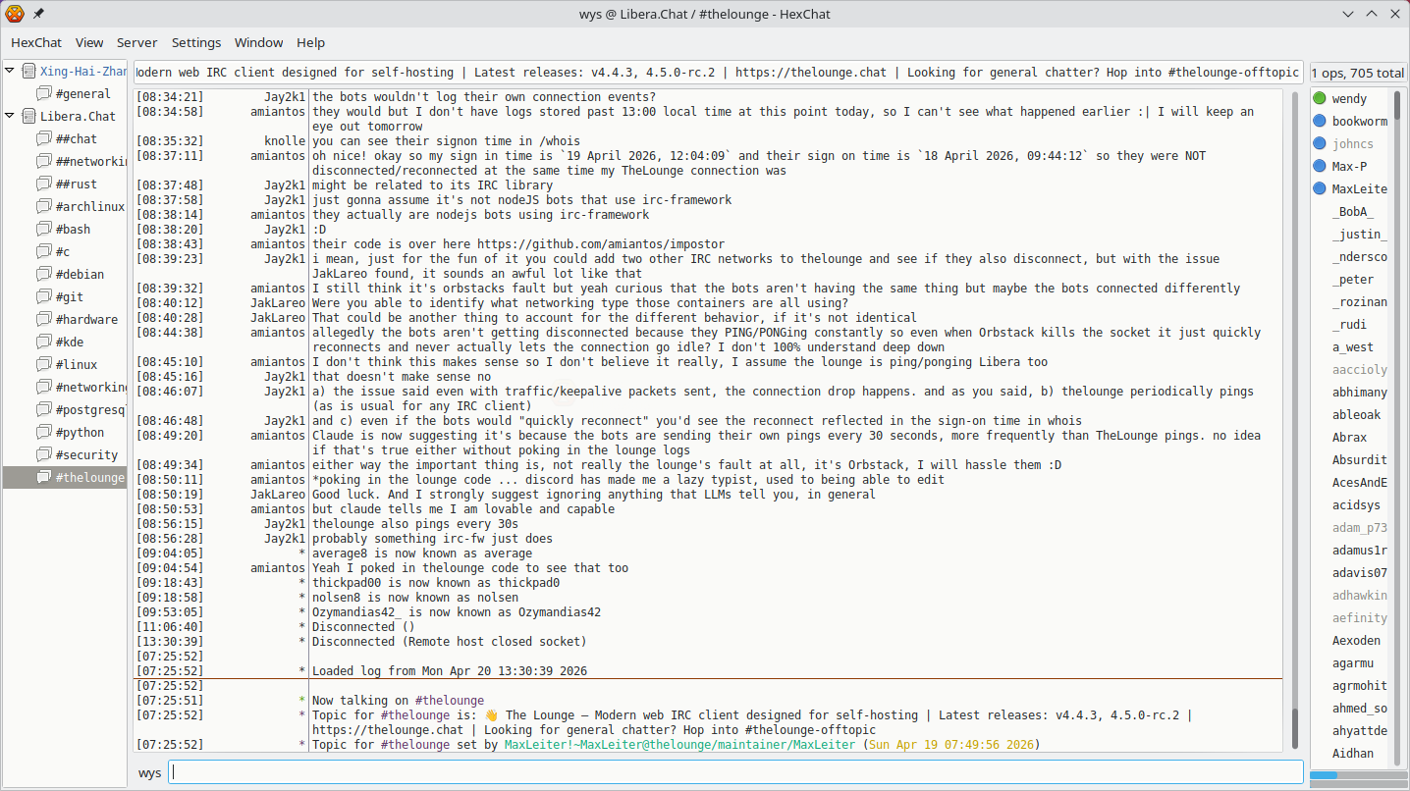Click the pin icon in title bar

pos(38,14)
